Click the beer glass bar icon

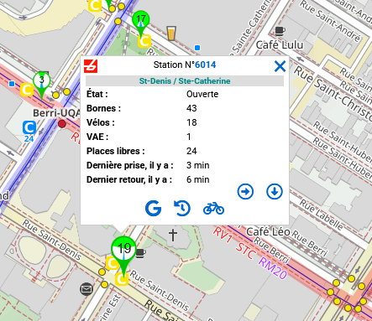pos(171,34)
